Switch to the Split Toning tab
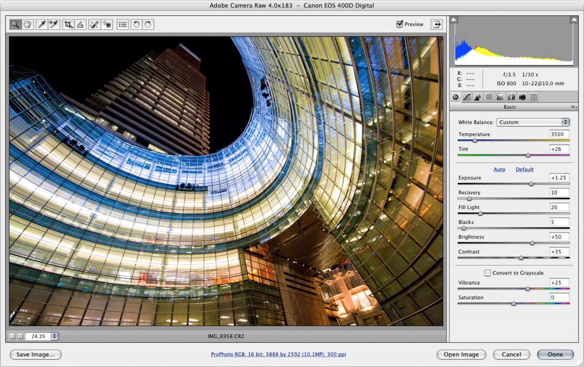The height and width of the screenshot is (367, 584). click(500, 97)
